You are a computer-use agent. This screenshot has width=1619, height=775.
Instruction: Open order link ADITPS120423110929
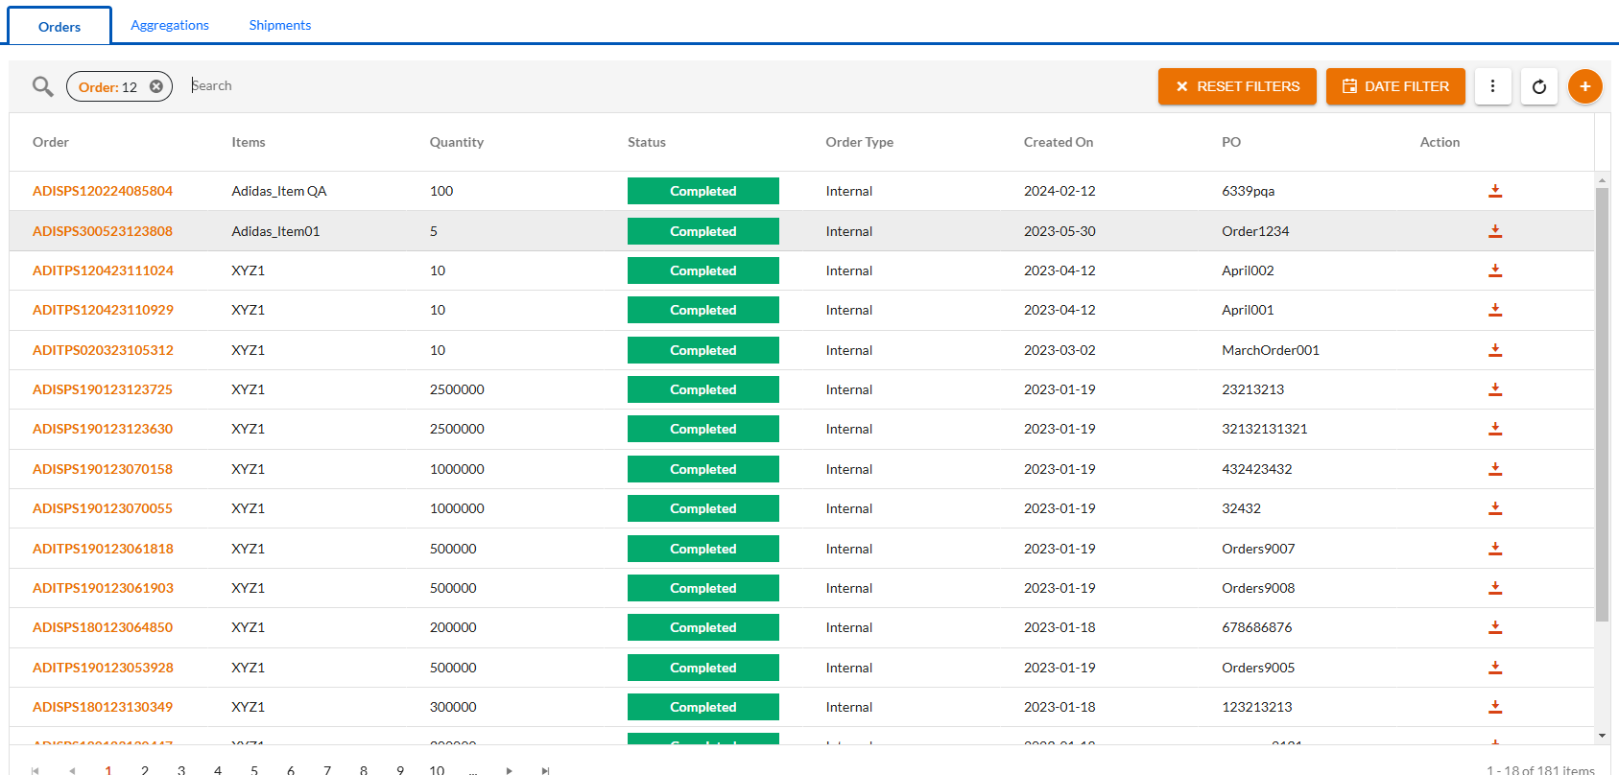pyautogui.click(x=103, y=310)
